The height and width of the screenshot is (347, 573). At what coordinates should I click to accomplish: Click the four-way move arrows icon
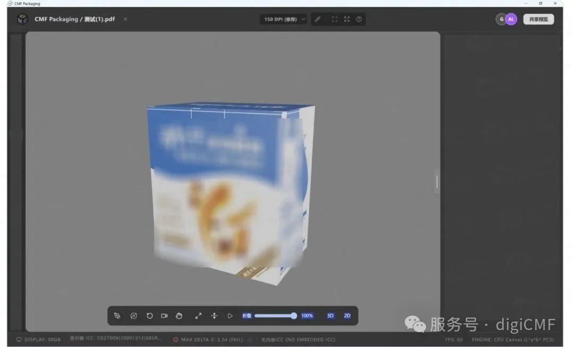pos(214,316)
